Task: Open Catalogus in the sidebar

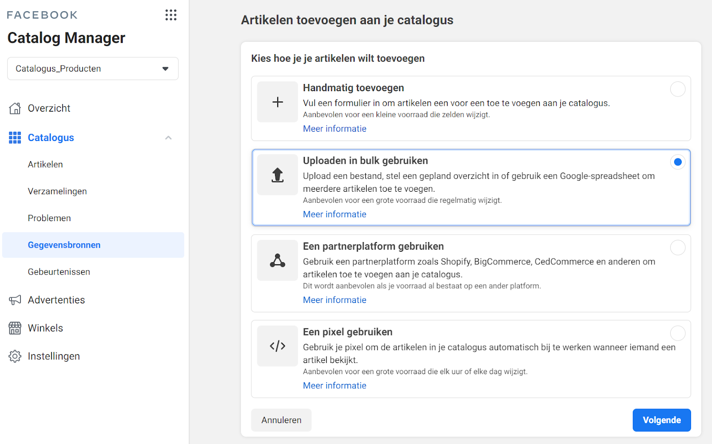Action: 51,137
